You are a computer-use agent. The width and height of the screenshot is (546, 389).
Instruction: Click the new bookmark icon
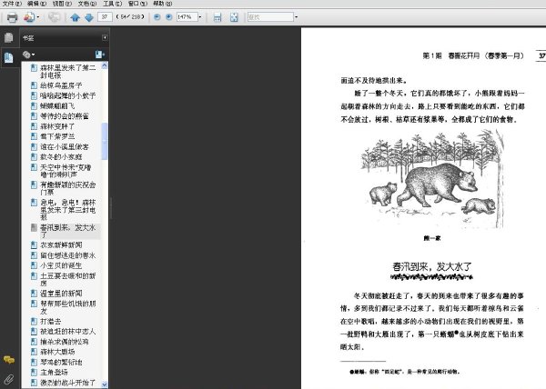(99, 55)
